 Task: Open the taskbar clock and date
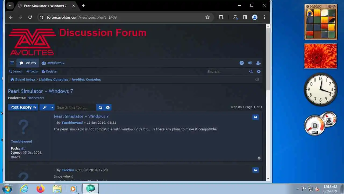(x=330, y=189)
